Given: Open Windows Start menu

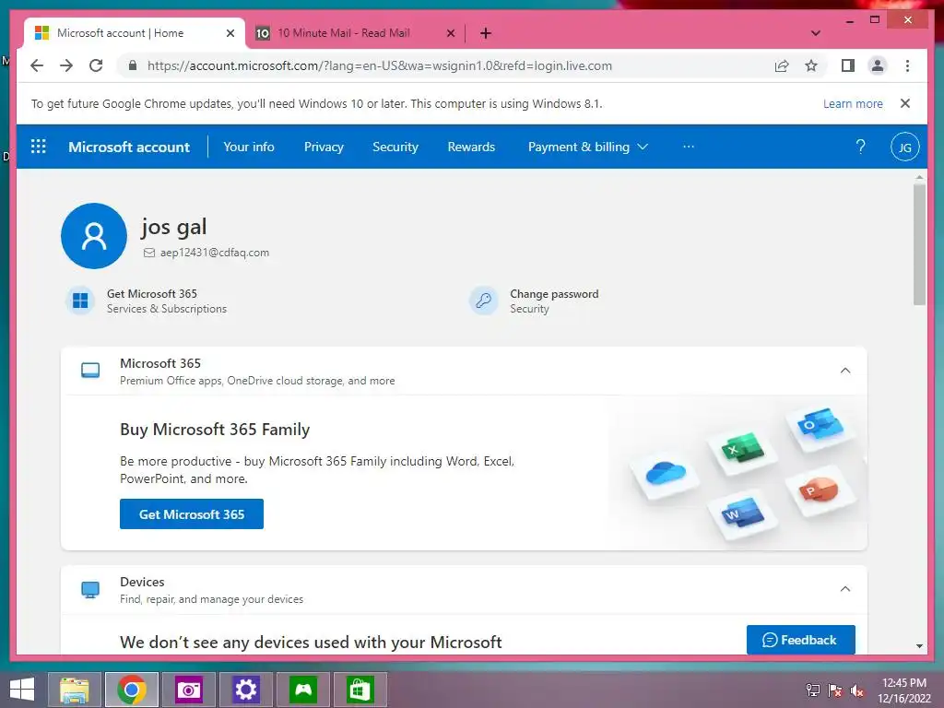Looking at the screenshot, I should 22,690.
